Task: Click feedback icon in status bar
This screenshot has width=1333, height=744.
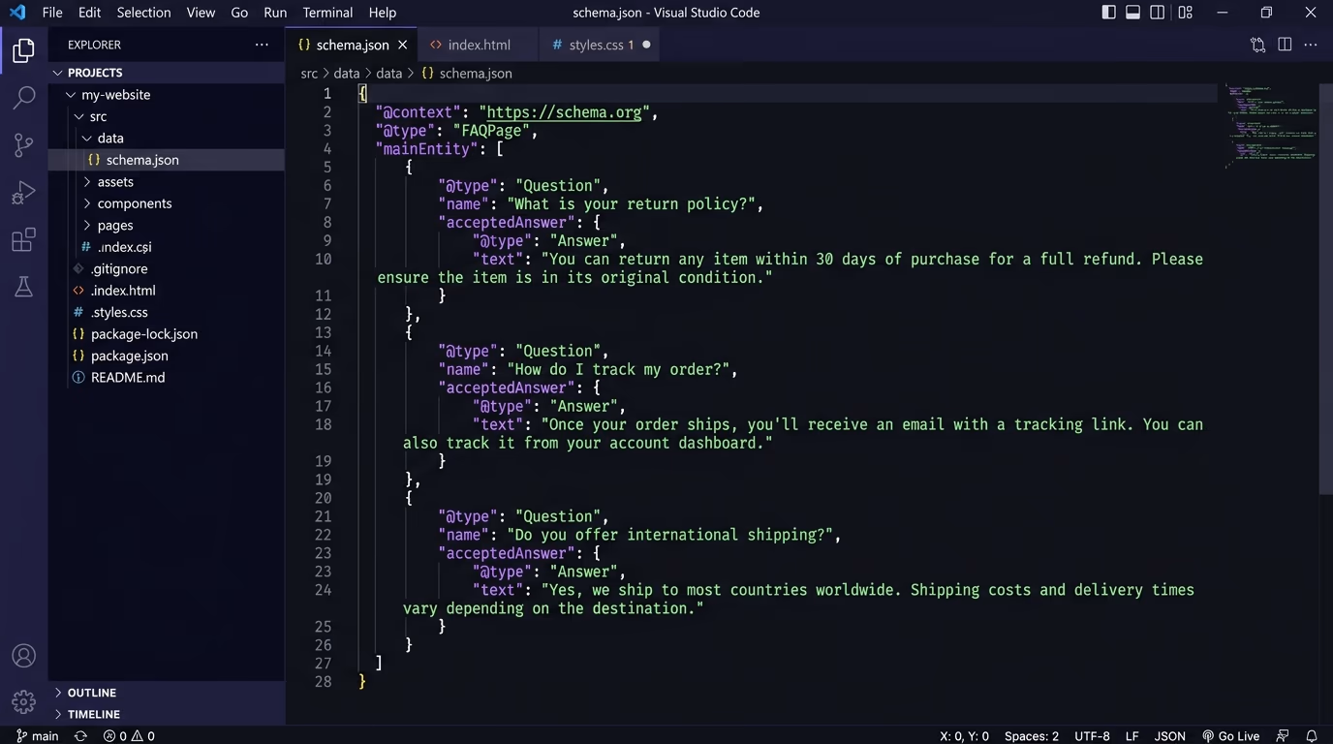Action: [1283, 735]
